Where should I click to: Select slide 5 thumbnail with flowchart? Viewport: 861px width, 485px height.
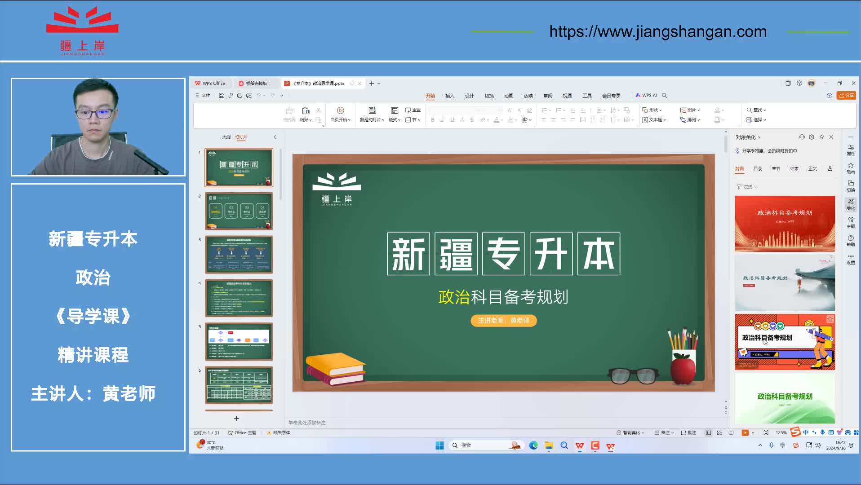239,341
